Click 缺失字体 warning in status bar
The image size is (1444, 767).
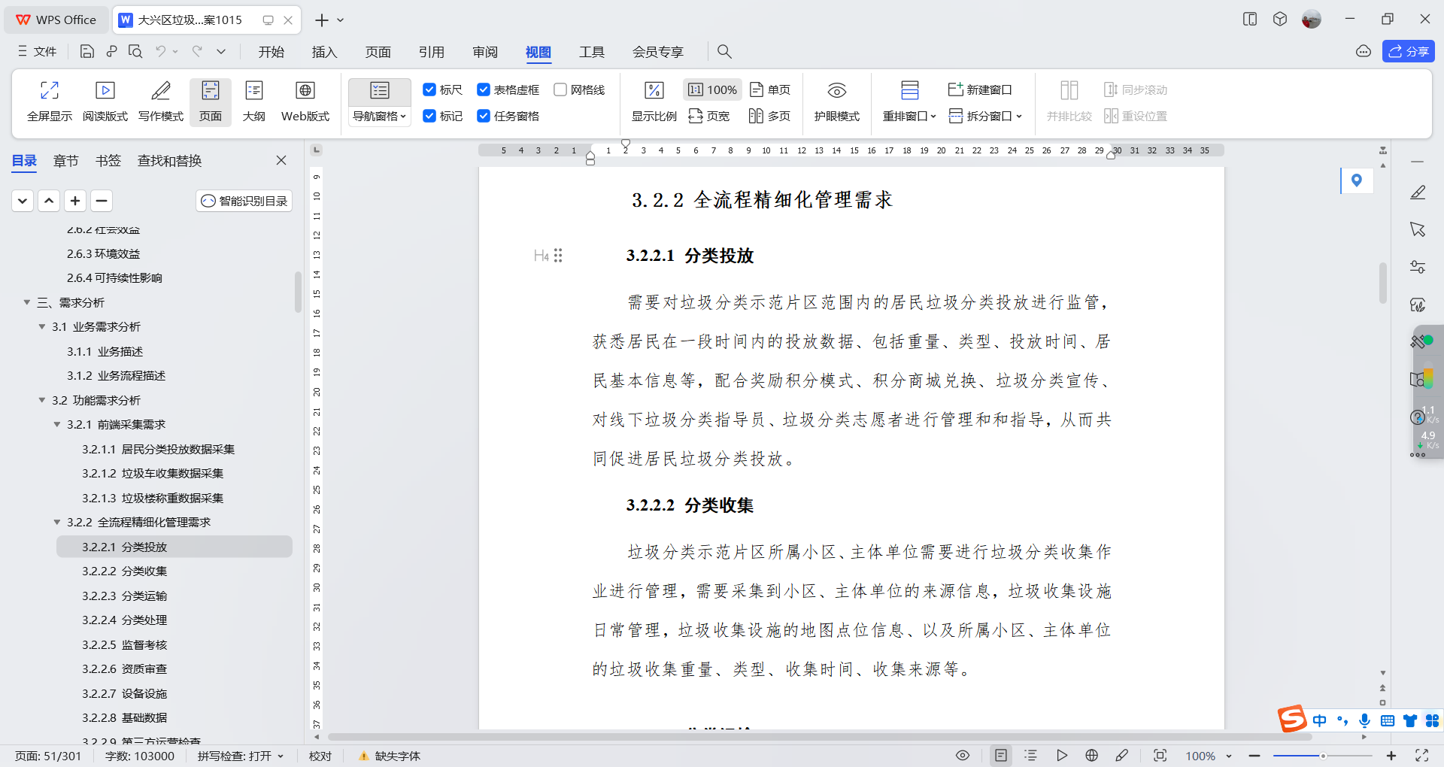(390, 756)
